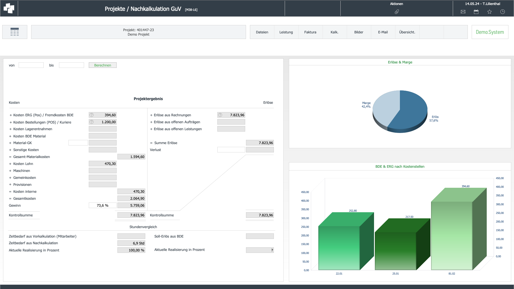Screen dimensions: 514x289
Task: Switch to the Dateien tab
Action: pyautogui.click(x=262, y=32)
